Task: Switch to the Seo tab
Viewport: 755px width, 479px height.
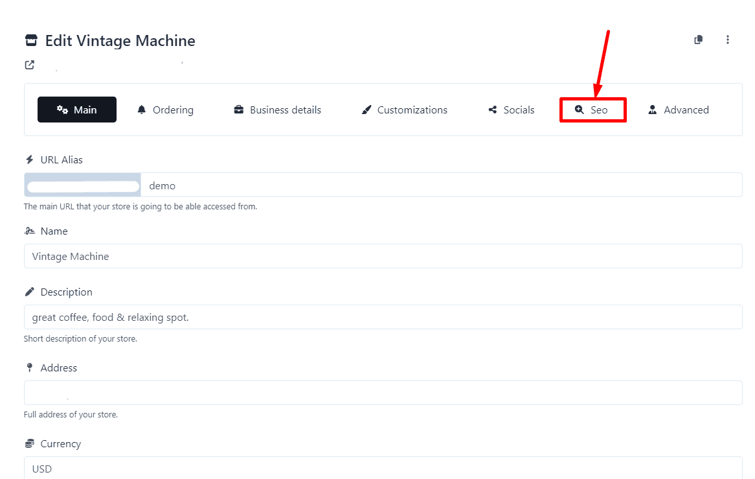Action: coord(592,110)
